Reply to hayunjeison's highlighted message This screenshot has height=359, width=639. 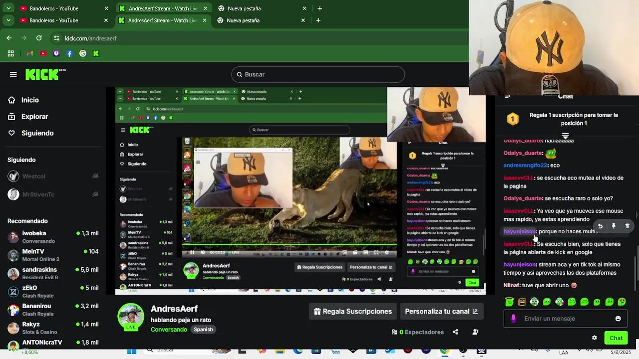click(x=600, y=226)
